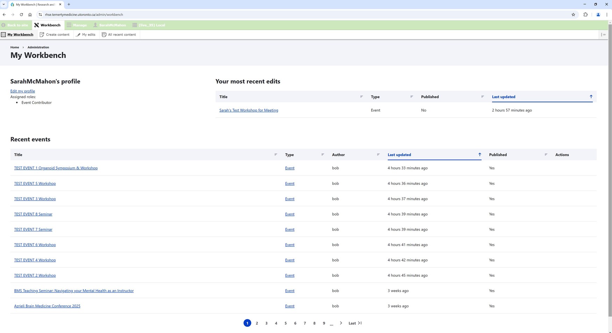Toggle Recent events Last updated sort
Screen dimensions: 612x333
pyautogui.click(x=434, y=155)
